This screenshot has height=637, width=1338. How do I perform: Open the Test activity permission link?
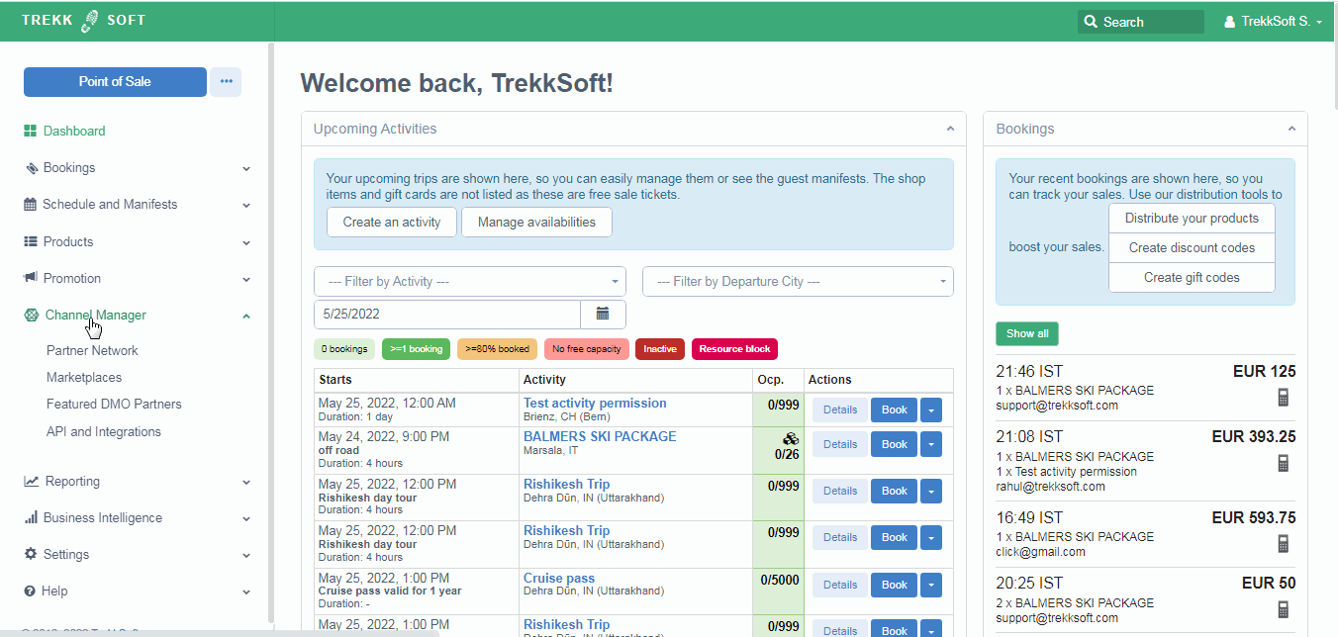coord(595,403)
